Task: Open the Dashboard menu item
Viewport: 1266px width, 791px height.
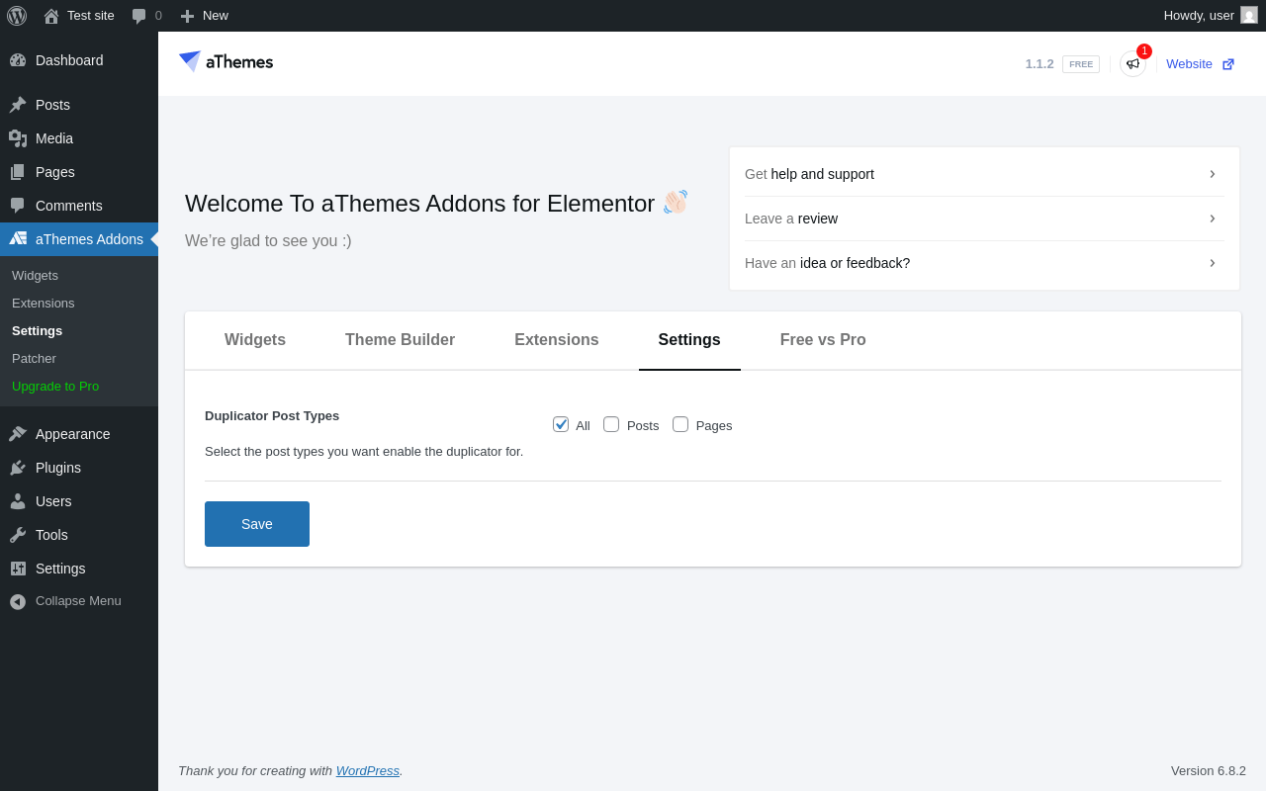Action: click(79, 60)
